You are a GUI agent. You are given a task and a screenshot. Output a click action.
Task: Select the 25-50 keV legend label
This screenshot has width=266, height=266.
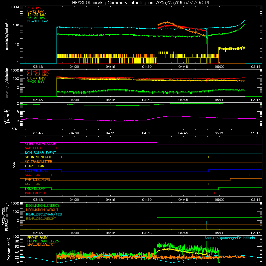point(37,18)
